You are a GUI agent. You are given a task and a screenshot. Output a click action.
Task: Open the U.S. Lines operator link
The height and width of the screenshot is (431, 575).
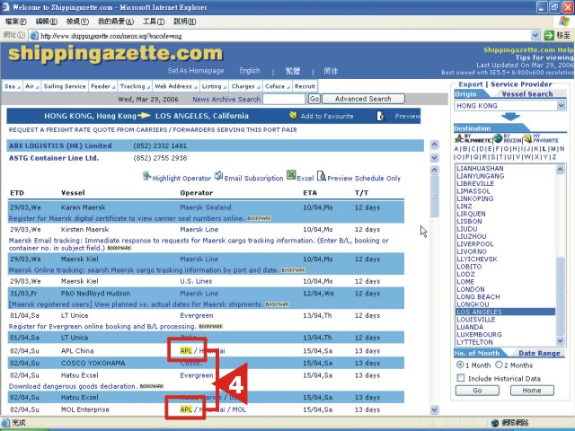196,281
